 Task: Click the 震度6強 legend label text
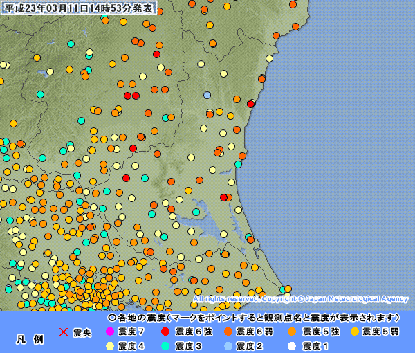coord(193,333)
